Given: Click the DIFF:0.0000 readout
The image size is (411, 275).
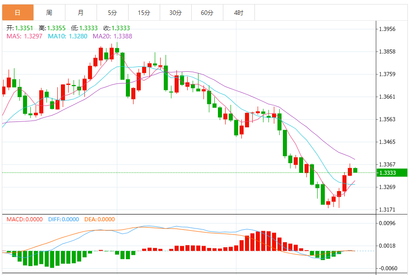Looking at the screenshot, I should point(64,219).
